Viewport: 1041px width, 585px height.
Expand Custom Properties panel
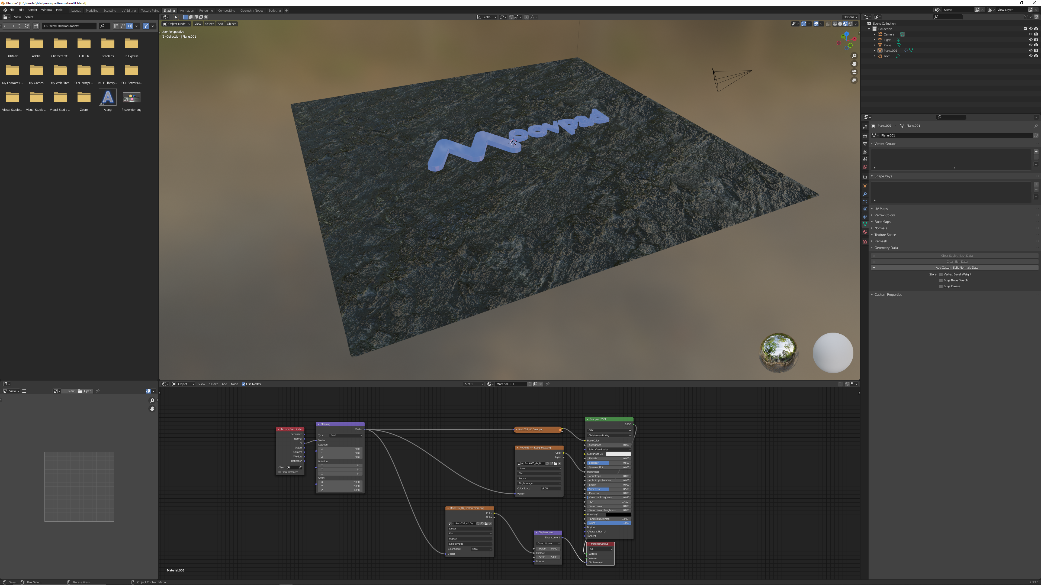point(888,295)
